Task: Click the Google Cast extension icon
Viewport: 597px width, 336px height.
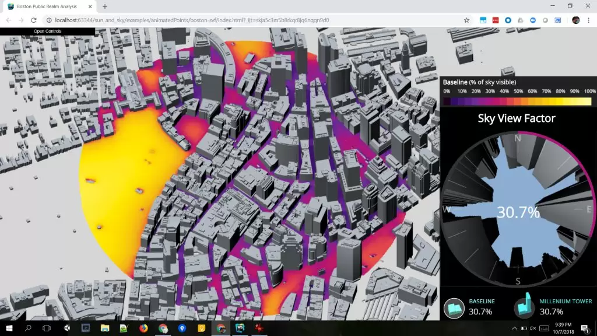Action: click(557, 20)
